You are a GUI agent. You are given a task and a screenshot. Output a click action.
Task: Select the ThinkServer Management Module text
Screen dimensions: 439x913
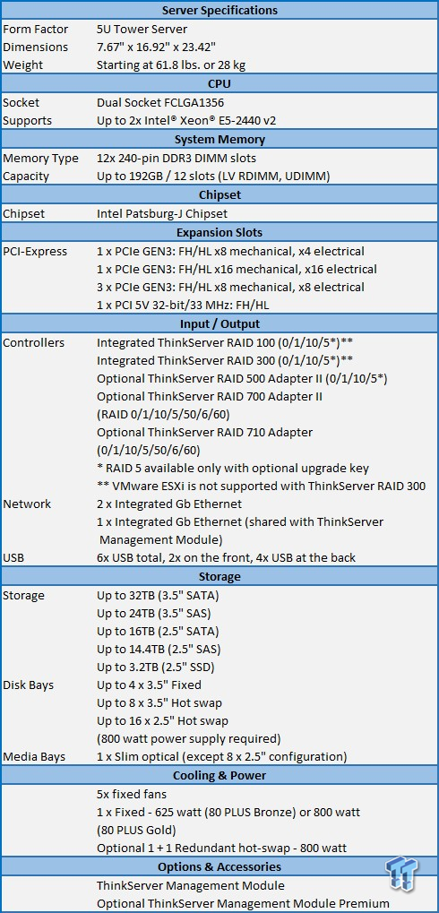[x=191, y=885]
